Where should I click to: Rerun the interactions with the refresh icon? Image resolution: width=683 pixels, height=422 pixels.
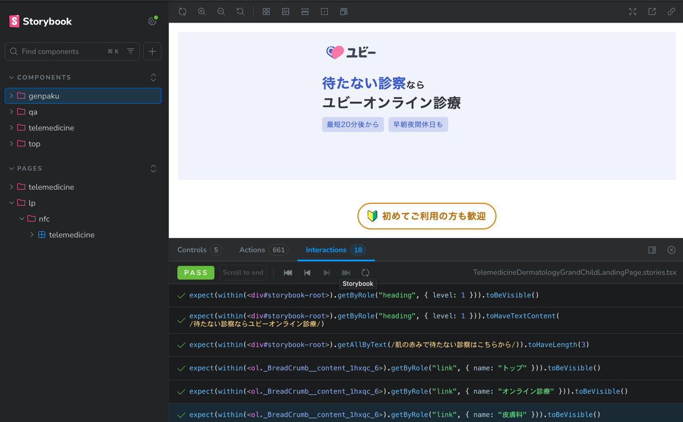365,272
